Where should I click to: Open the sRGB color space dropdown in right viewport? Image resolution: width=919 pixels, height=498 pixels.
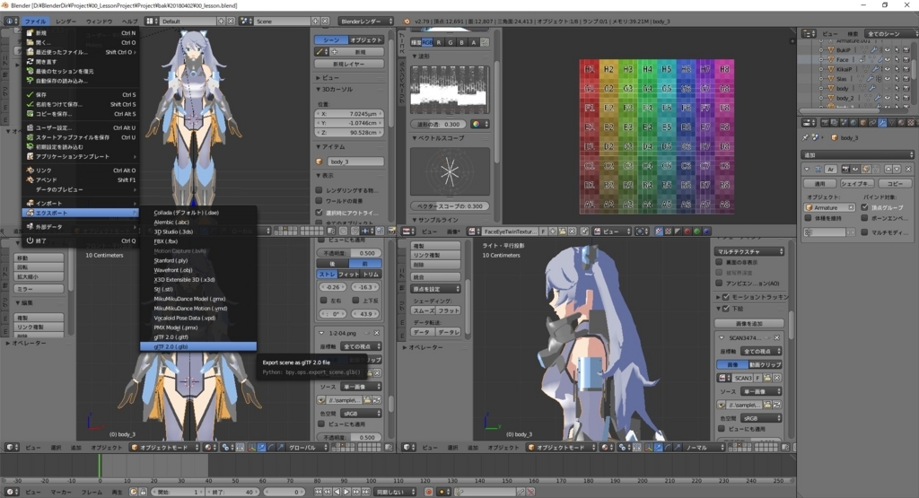761,418
